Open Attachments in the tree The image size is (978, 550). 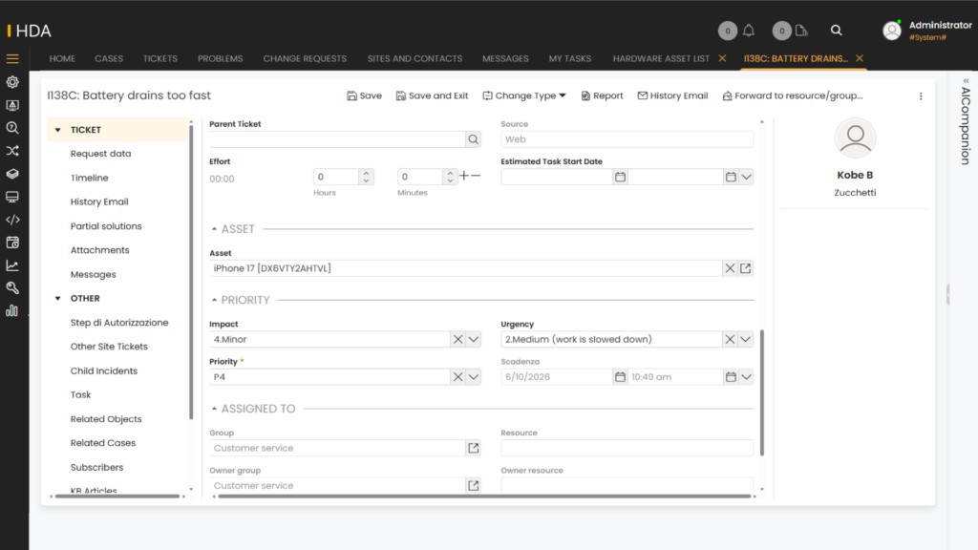click(99, 250)
